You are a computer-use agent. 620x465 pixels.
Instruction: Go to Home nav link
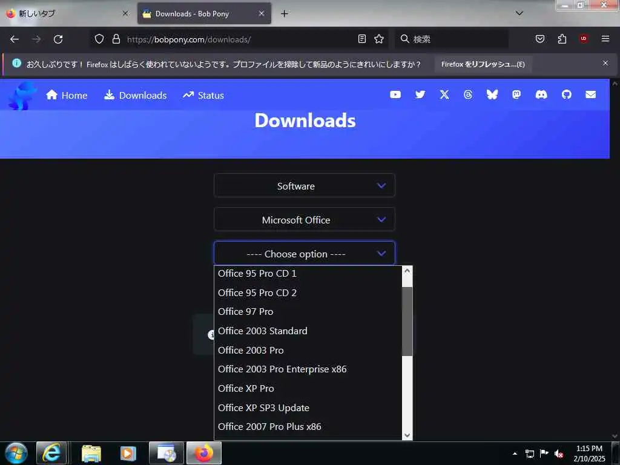(x=67, y=95)
